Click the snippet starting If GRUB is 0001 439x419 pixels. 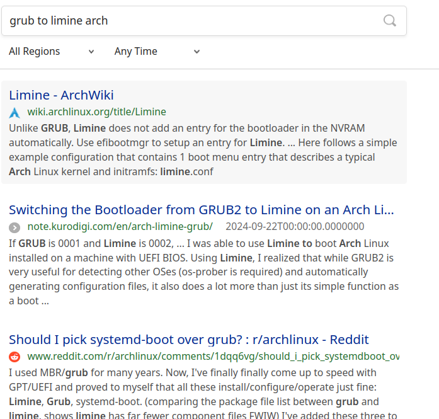coord(203,272)
